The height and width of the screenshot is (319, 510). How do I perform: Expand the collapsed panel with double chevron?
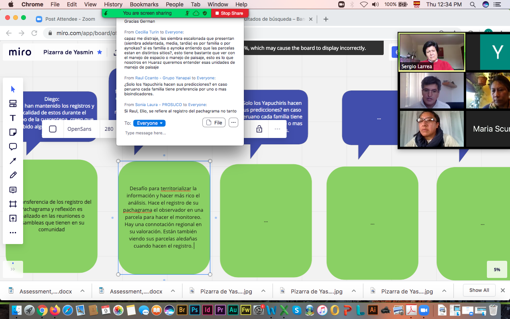coord(13,269)
